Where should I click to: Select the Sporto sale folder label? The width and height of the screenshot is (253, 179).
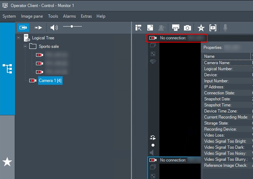49,47
